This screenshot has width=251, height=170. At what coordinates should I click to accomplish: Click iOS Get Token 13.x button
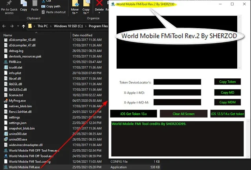[134, 114]
